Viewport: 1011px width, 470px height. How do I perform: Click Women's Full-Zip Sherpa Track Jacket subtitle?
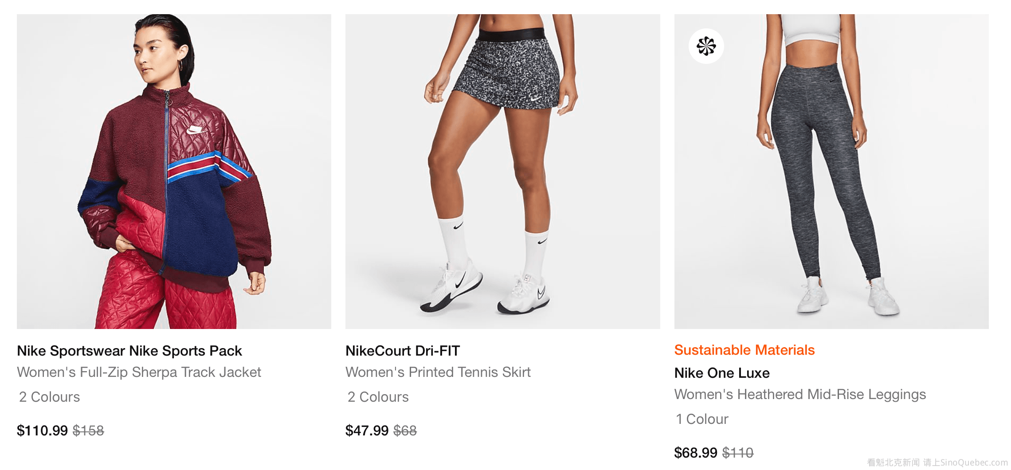pos(139,372)
